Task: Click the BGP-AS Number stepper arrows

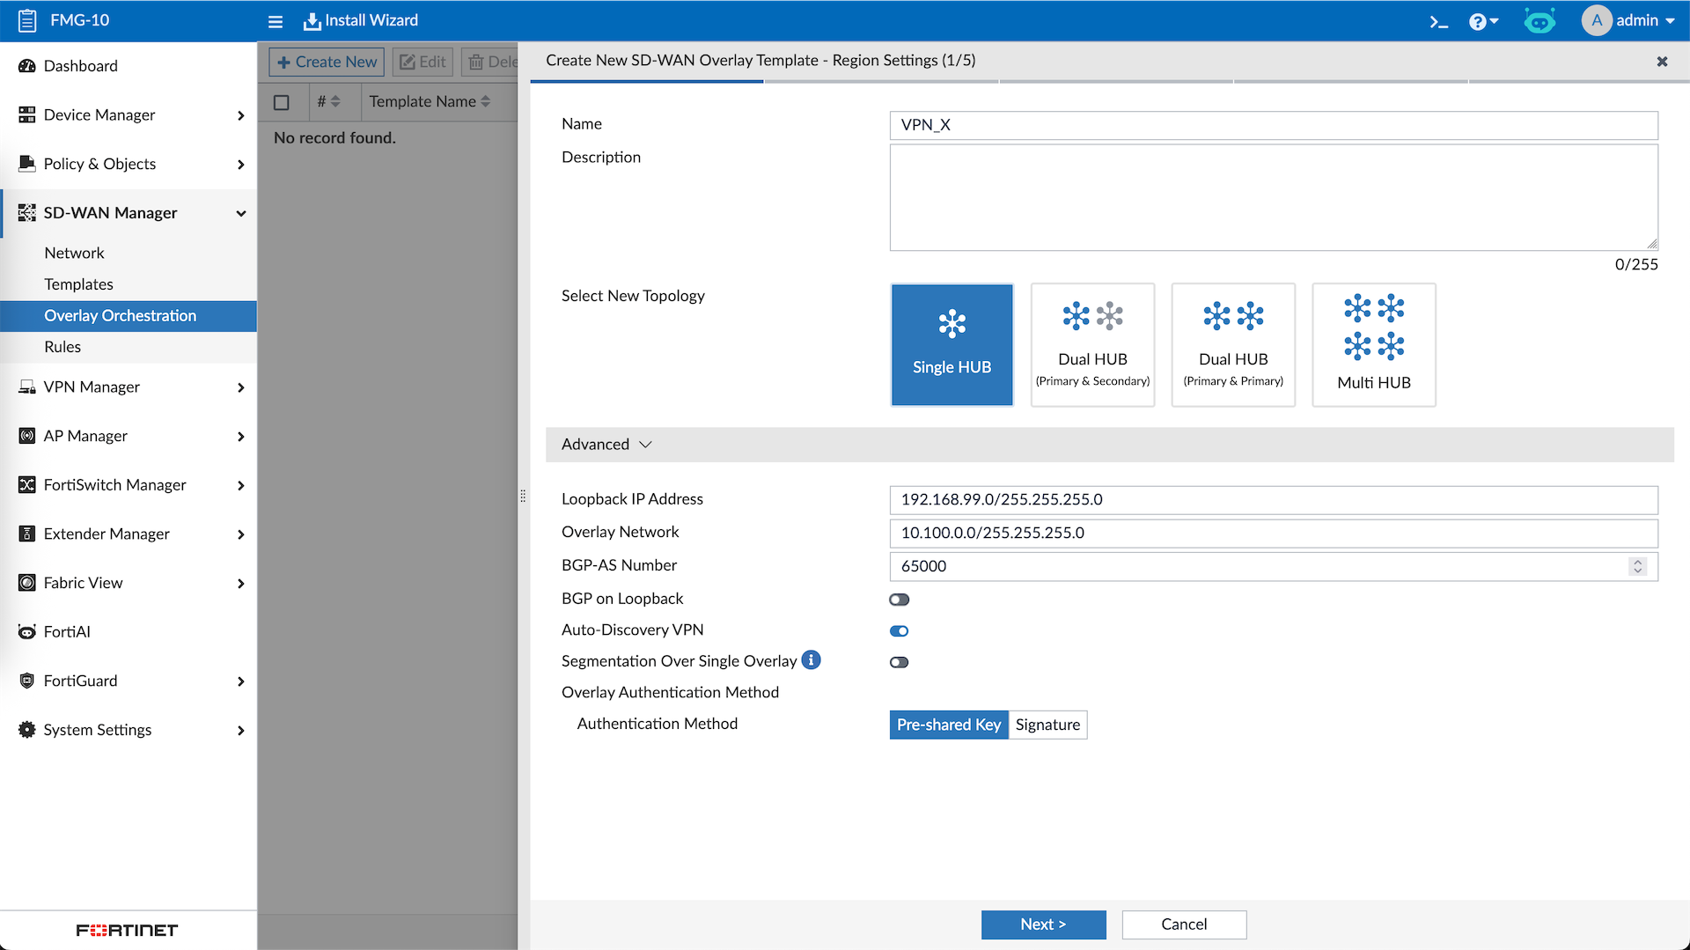Action: point(1637,566)
